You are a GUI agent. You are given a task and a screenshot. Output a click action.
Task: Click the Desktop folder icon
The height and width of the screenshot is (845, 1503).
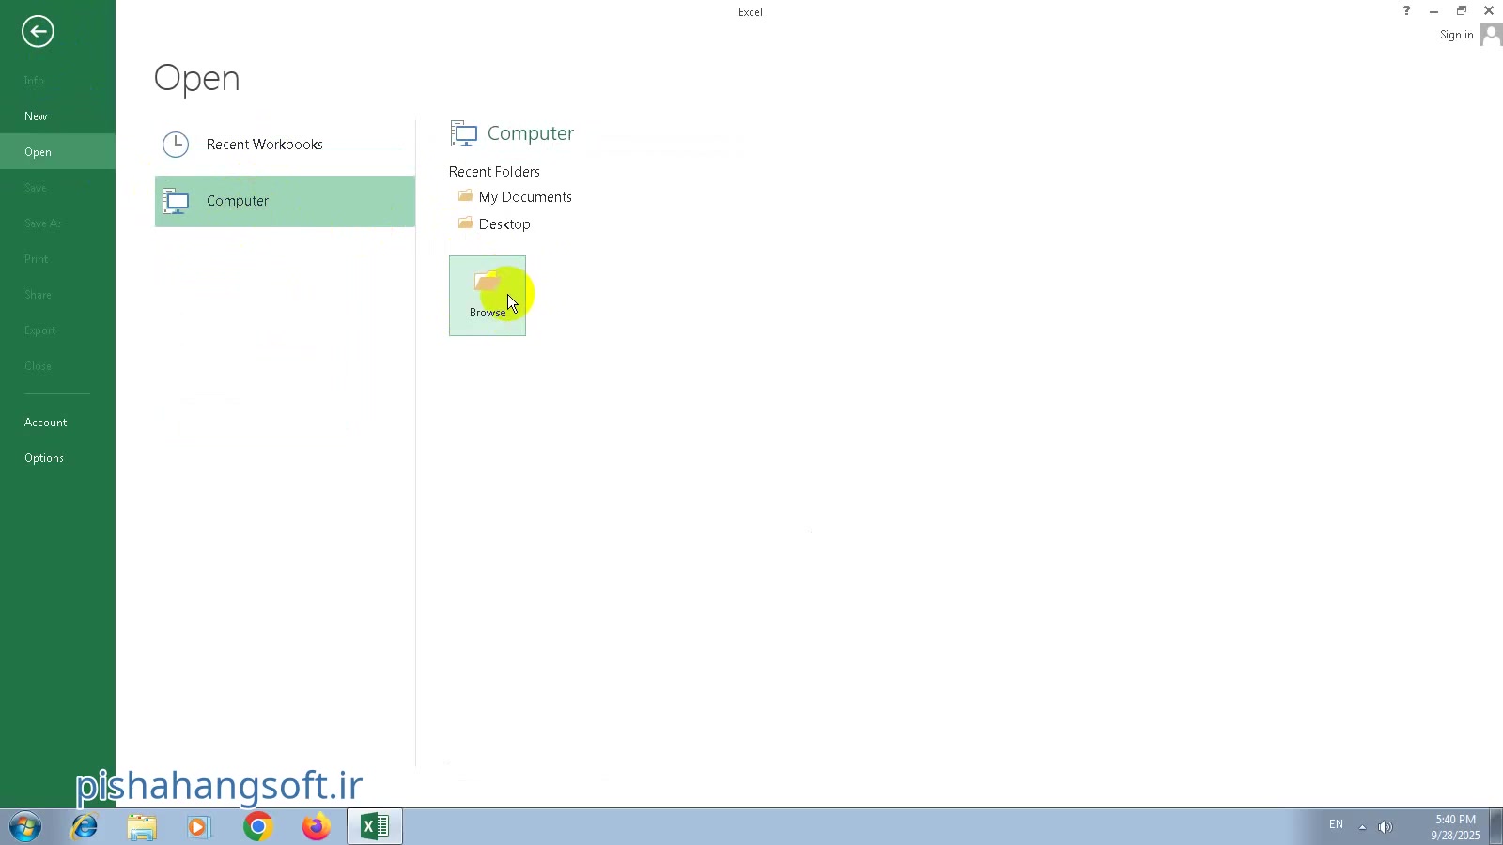tap(465, 223)
